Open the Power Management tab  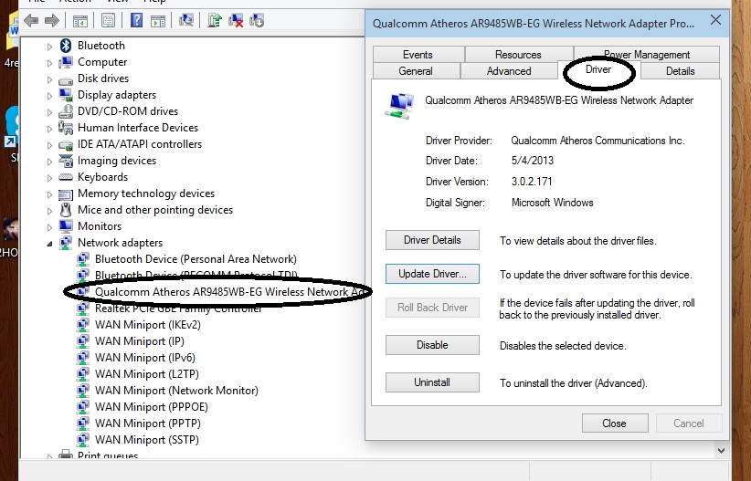pos(647,55)
